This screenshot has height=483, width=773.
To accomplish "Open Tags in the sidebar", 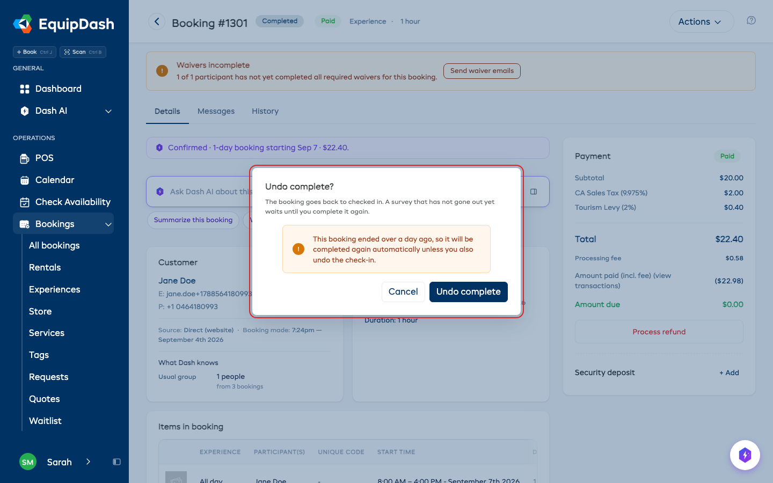I will 39,355.
